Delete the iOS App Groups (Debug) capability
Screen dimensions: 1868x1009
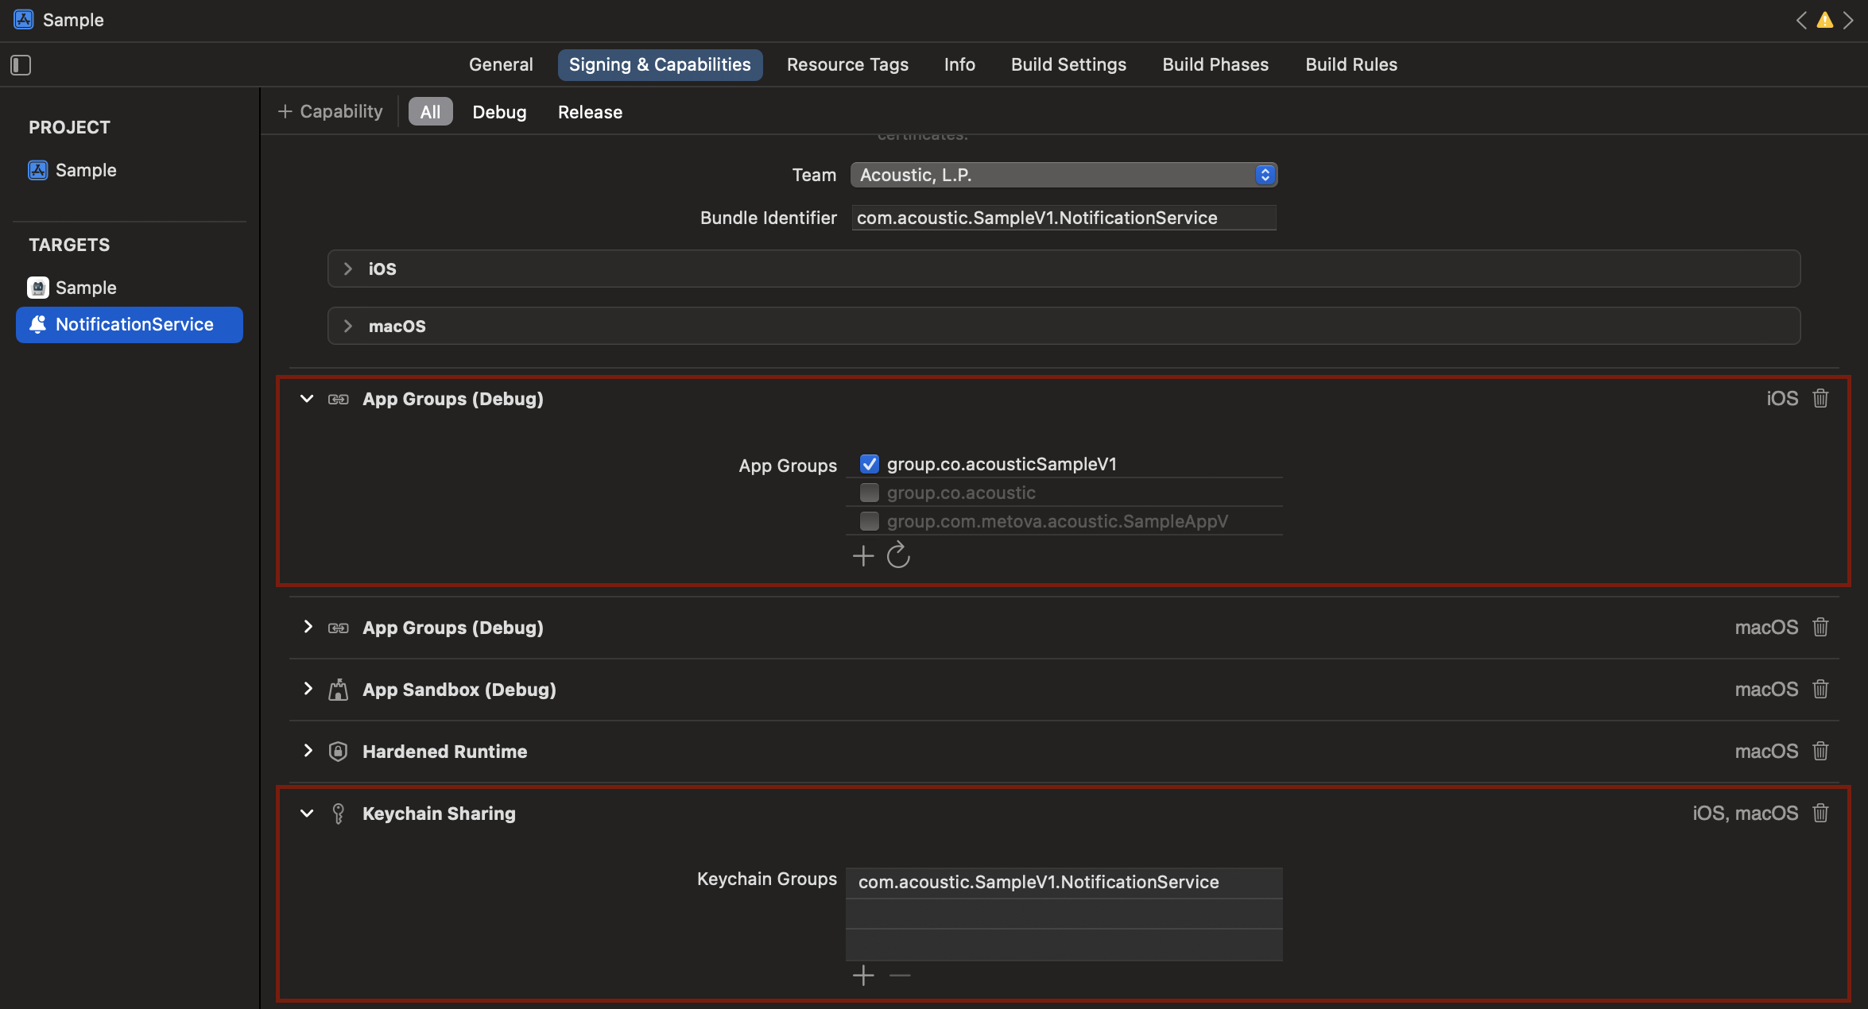coord(1820,398)
